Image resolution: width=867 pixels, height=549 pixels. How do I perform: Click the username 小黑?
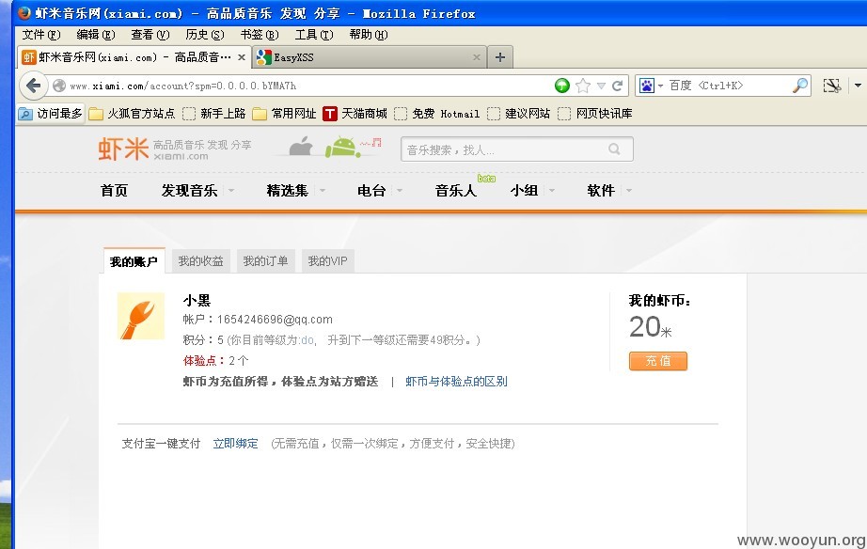click(x=197, y=300)
